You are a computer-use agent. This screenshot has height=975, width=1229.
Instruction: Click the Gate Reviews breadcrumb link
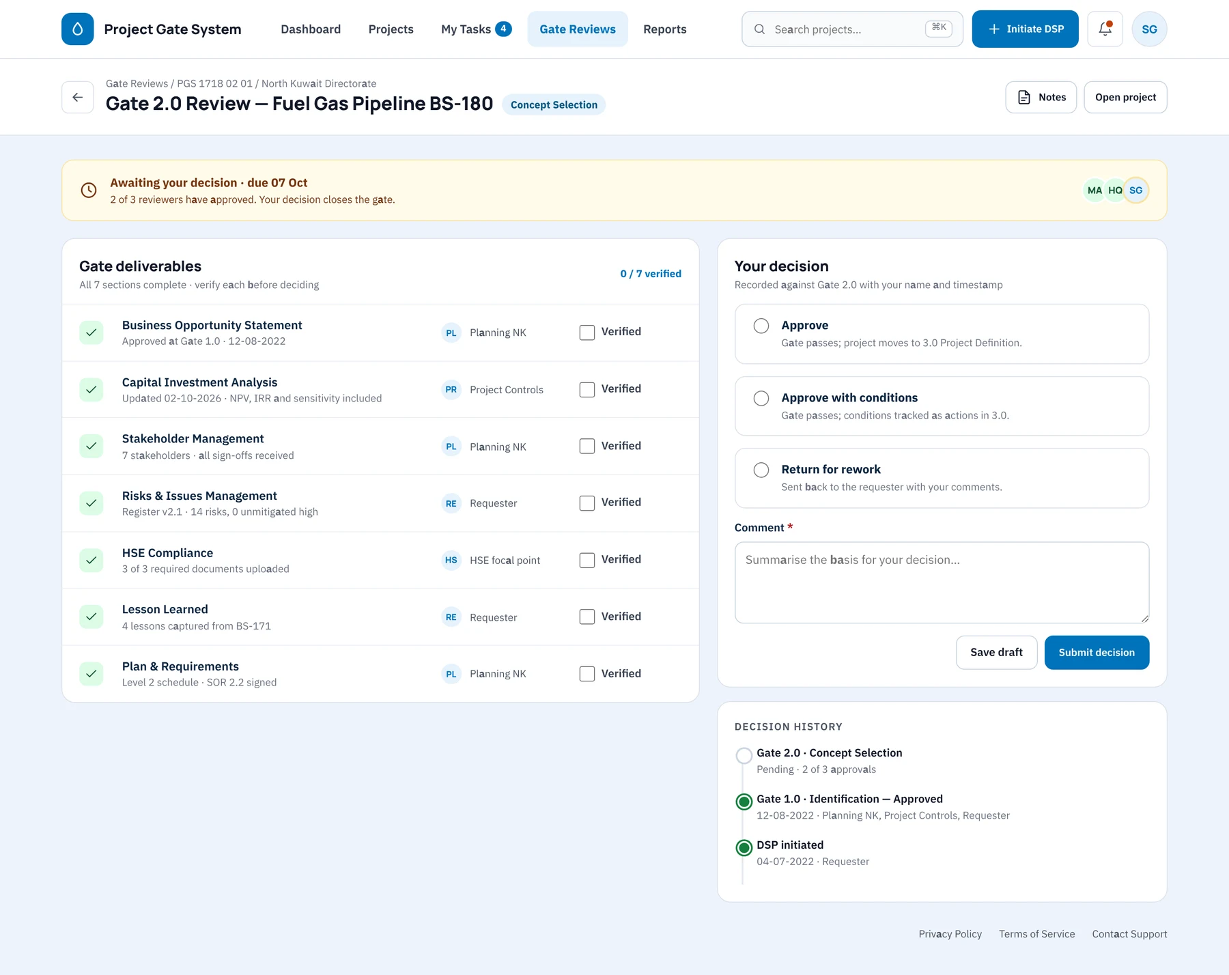pyautogui.click(x=137, y=83)
